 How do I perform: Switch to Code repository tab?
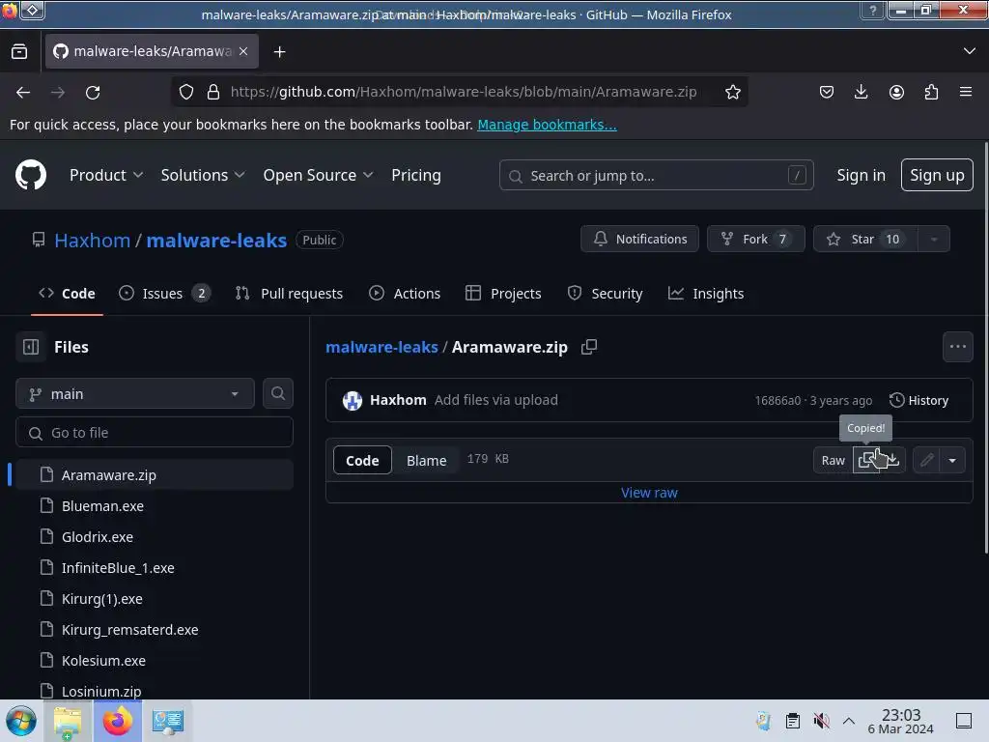[67, 294]
